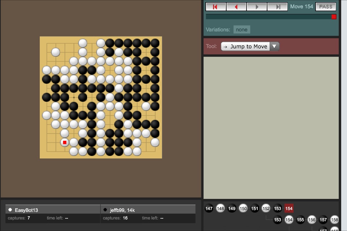
Task: Skip to the last move
Action: 277,7
